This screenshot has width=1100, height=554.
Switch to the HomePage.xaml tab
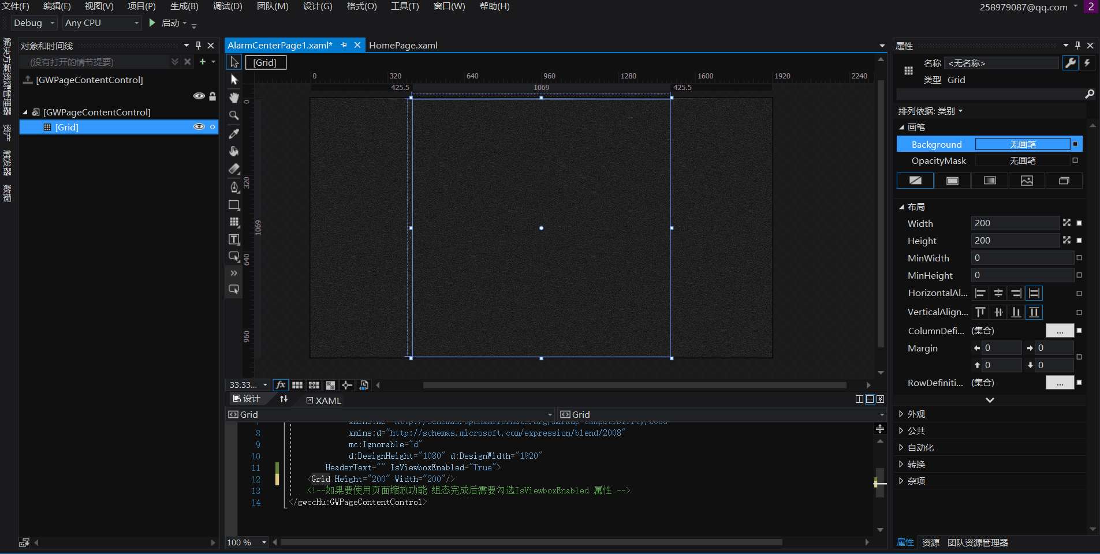[x=403, y=46]
